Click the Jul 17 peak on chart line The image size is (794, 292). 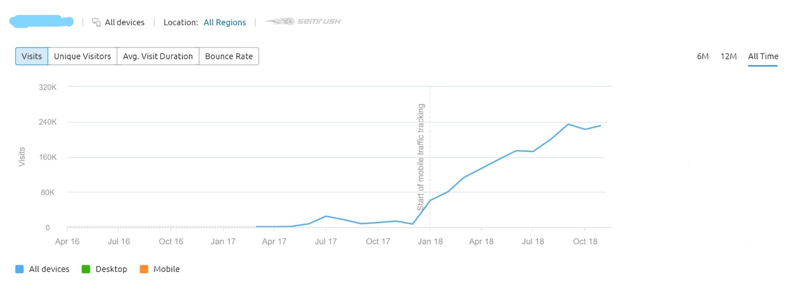coord(326,216)
